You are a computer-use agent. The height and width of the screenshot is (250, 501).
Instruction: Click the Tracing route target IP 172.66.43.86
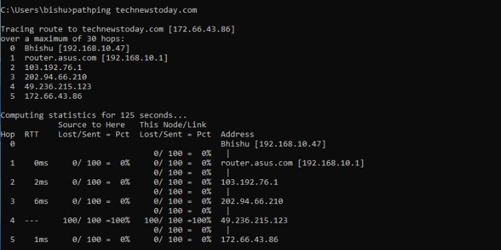click(x=202, y=29)
